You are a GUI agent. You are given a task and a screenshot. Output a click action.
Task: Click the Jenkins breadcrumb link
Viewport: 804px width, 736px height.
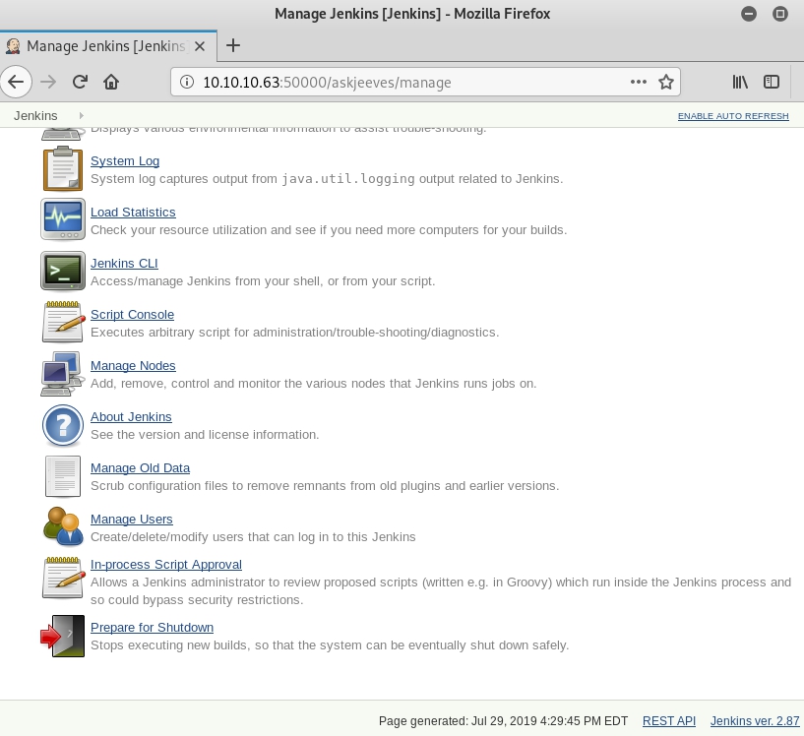[35, 116]
